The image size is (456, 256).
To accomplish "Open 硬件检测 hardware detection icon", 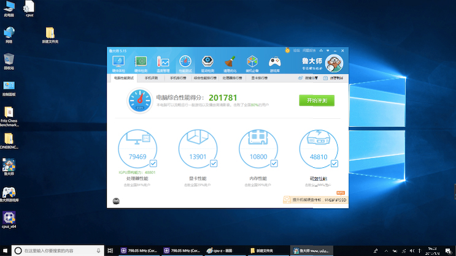I will (x=141, y=64).
